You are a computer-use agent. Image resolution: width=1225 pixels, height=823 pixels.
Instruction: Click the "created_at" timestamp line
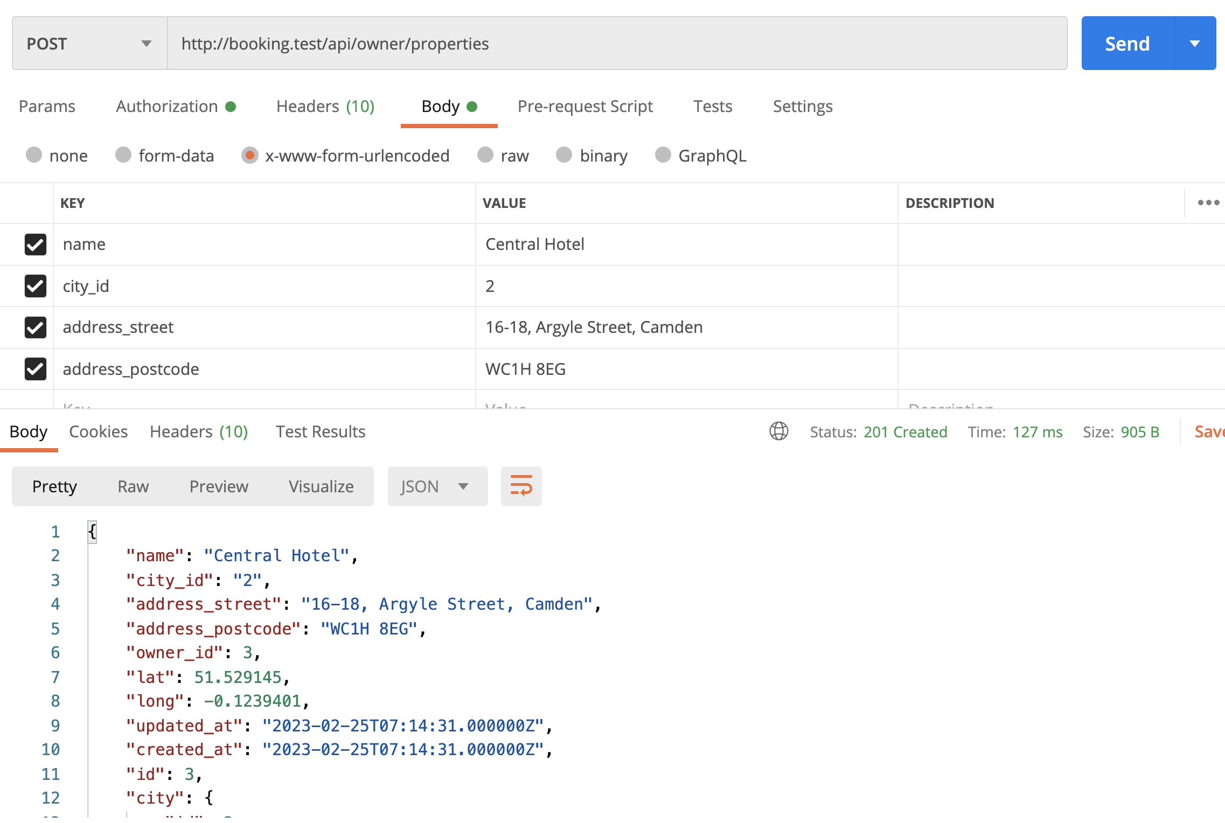(339, 750)
